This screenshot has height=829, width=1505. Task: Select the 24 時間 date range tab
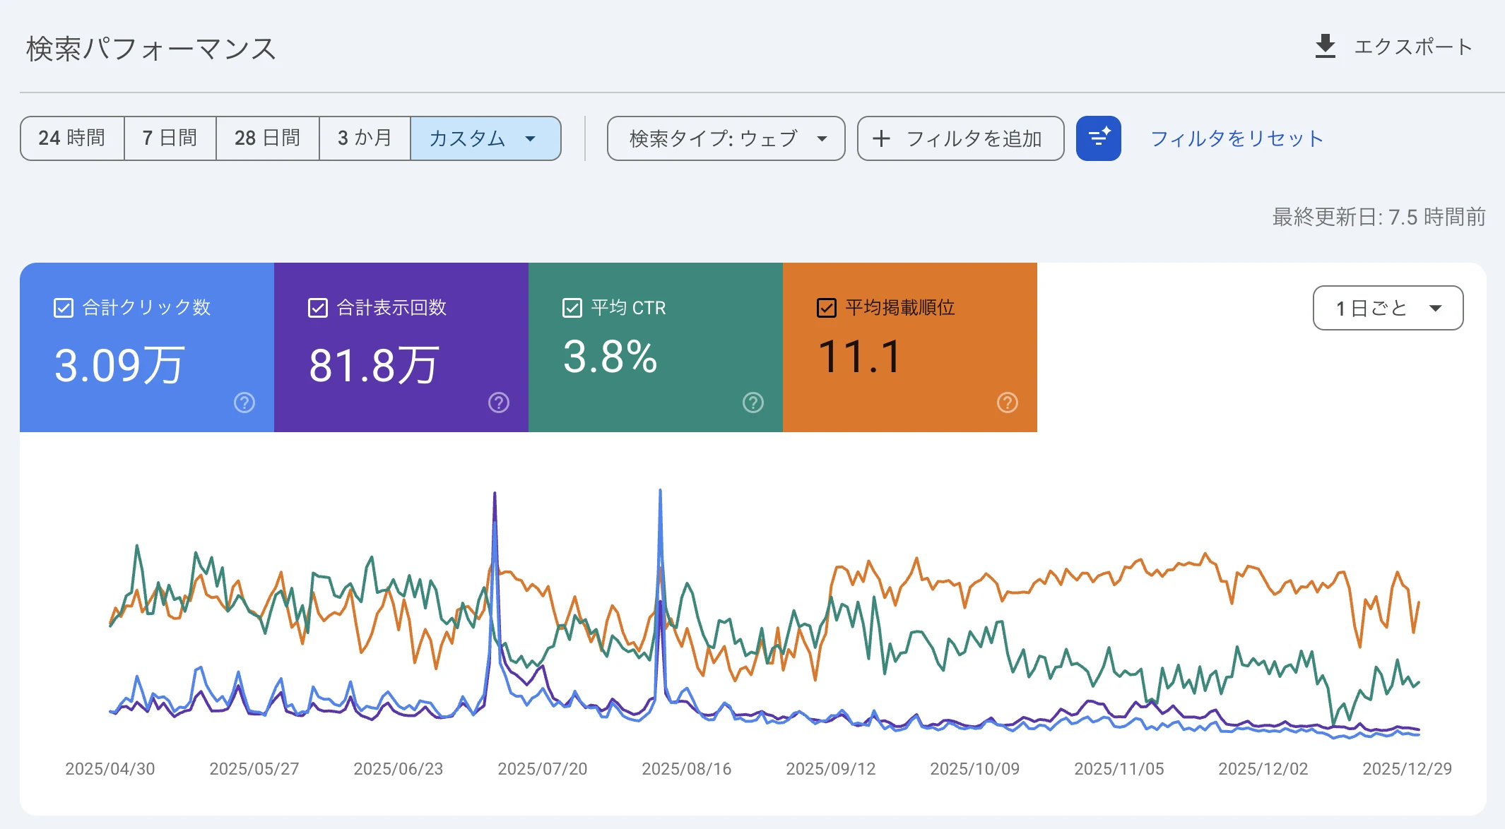point(72,138)
